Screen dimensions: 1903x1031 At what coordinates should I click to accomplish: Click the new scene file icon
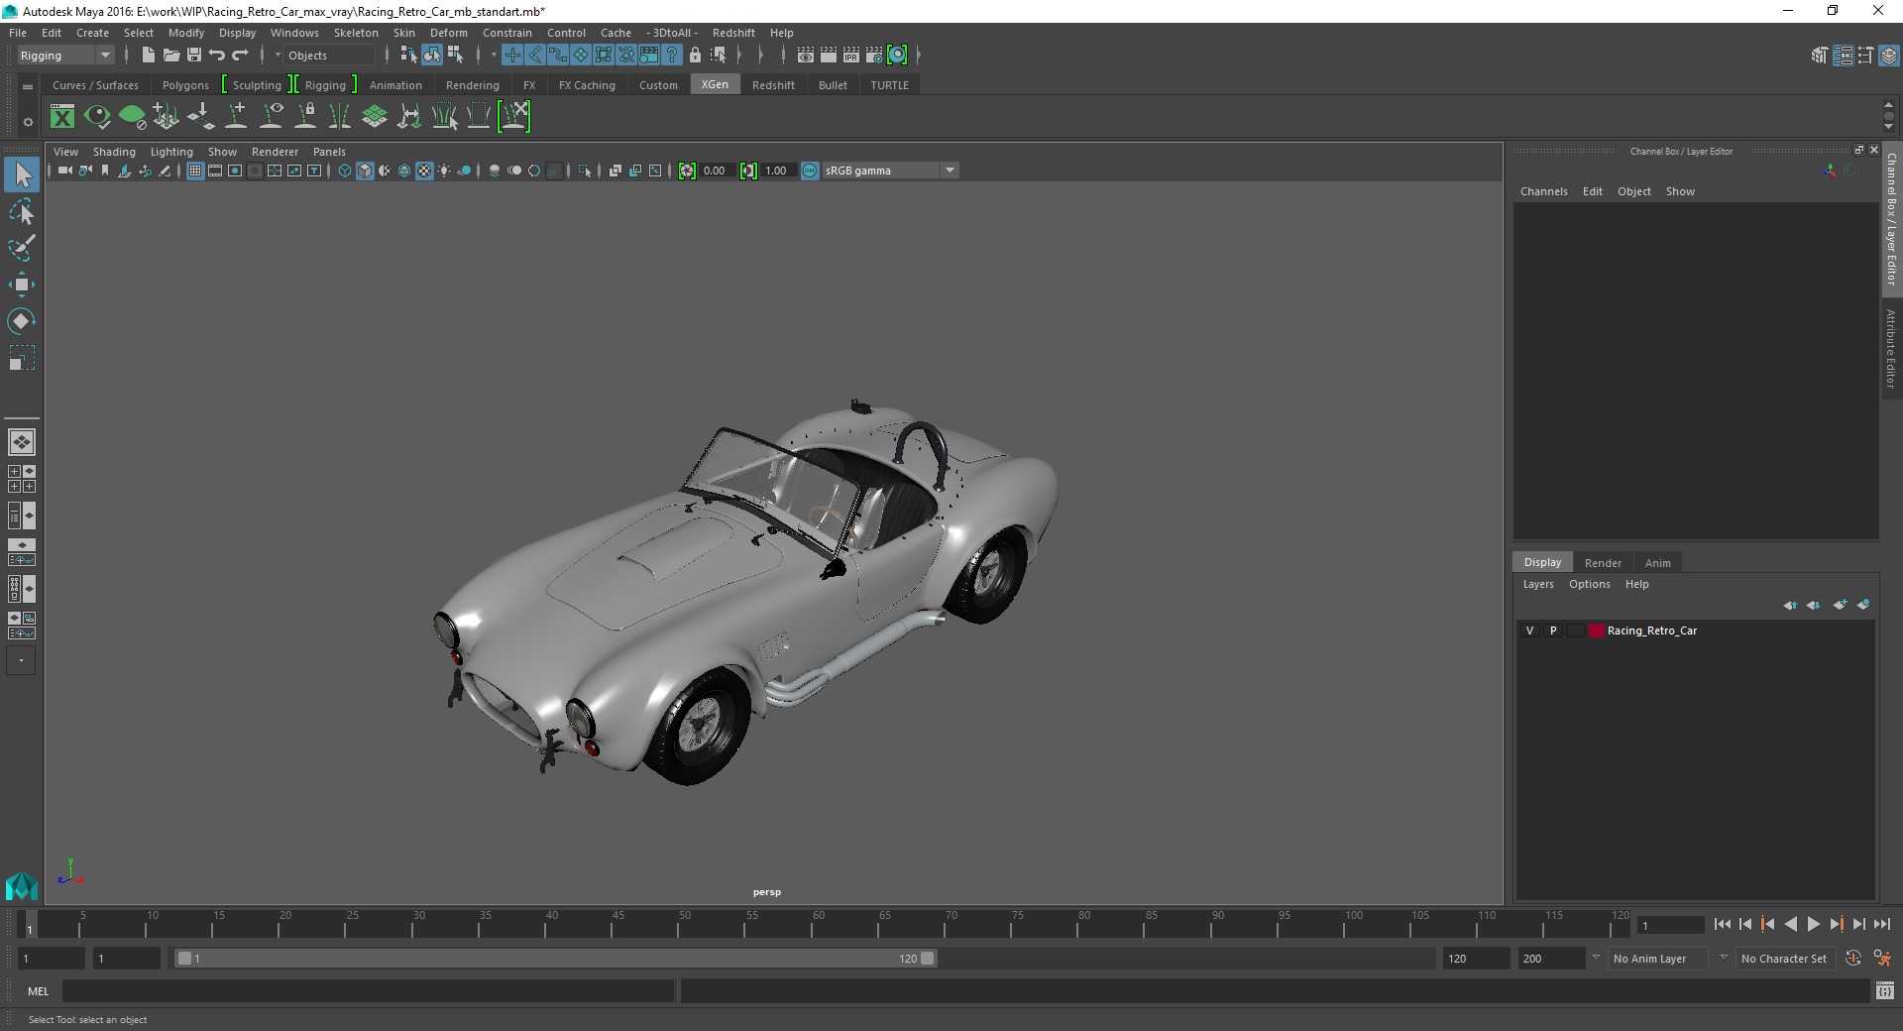tap(149, 56)
